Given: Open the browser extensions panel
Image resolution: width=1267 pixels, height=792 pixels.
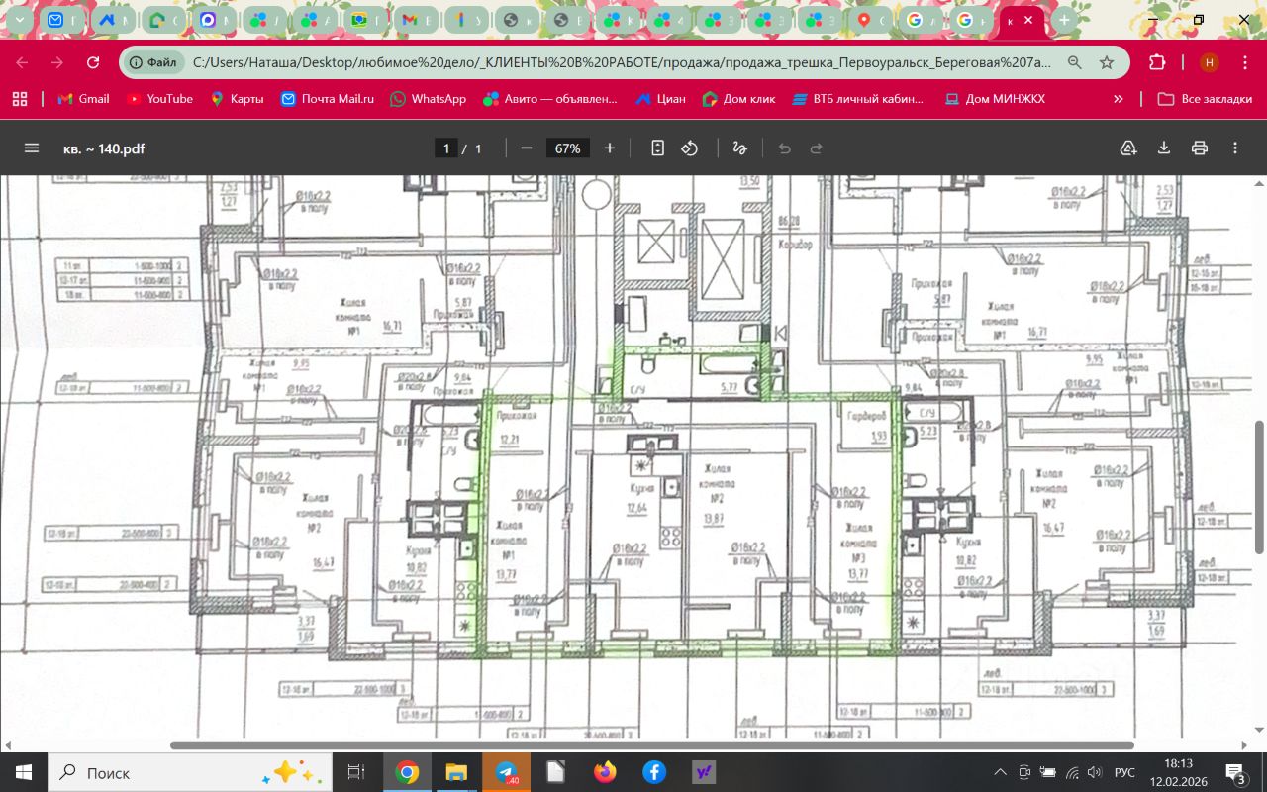Looking at the screenshot, I should (1157, 62).
